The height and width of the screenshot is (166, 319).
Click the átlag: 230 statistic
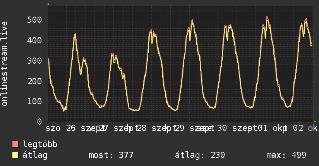[200, 155]
